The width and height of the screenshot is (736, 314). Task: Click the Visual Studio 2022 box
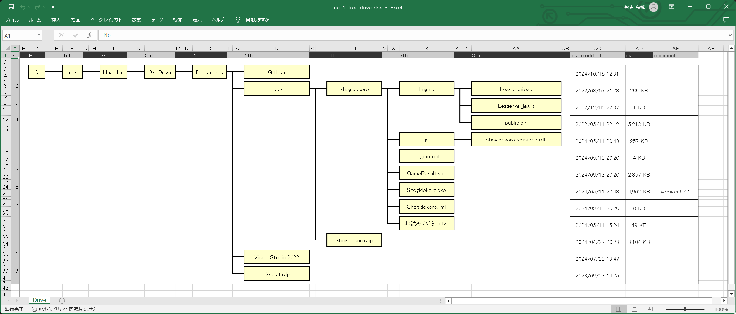[277, 257]
